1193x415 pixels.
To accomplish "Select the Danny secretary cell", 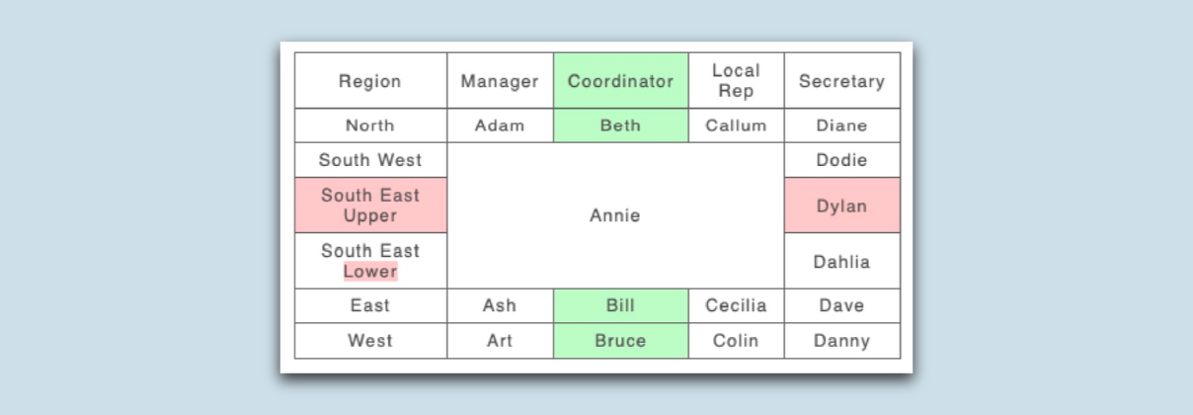I will pos(841,341).
